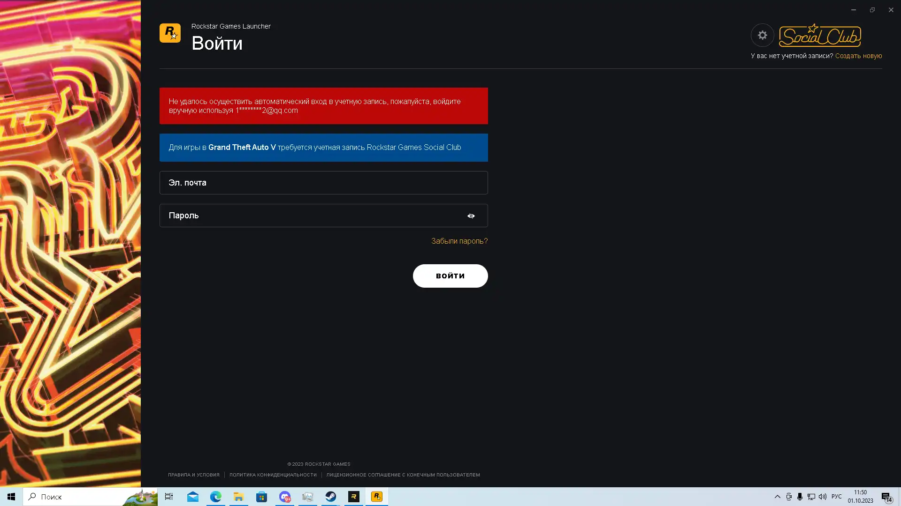Screen dimensions: 901x506
Task: Show hidden system tray icons
Action: click(x=777, y=497)
